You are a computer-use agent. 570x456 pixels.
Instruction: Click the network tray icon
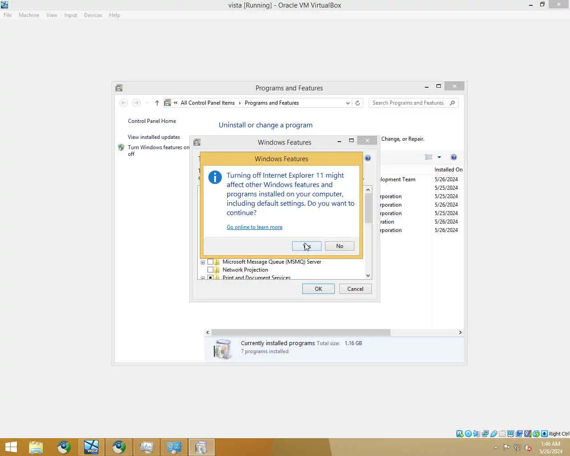517,448
